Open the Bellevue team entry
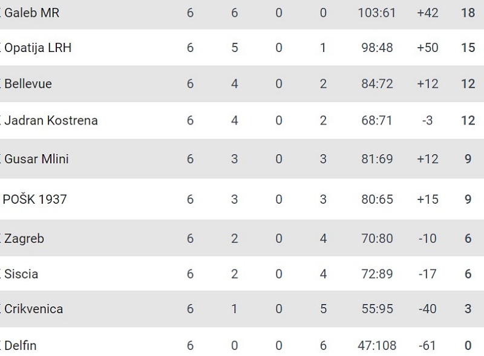Screen dimensions: 484x356 [x=28, y=84]
